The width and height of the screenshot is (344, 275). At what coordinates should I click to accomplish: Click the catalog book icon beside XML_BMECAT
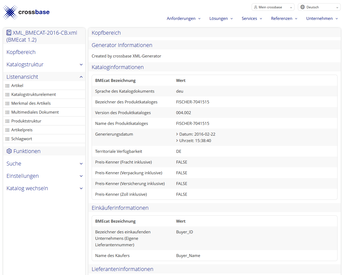tap(9, 33)
